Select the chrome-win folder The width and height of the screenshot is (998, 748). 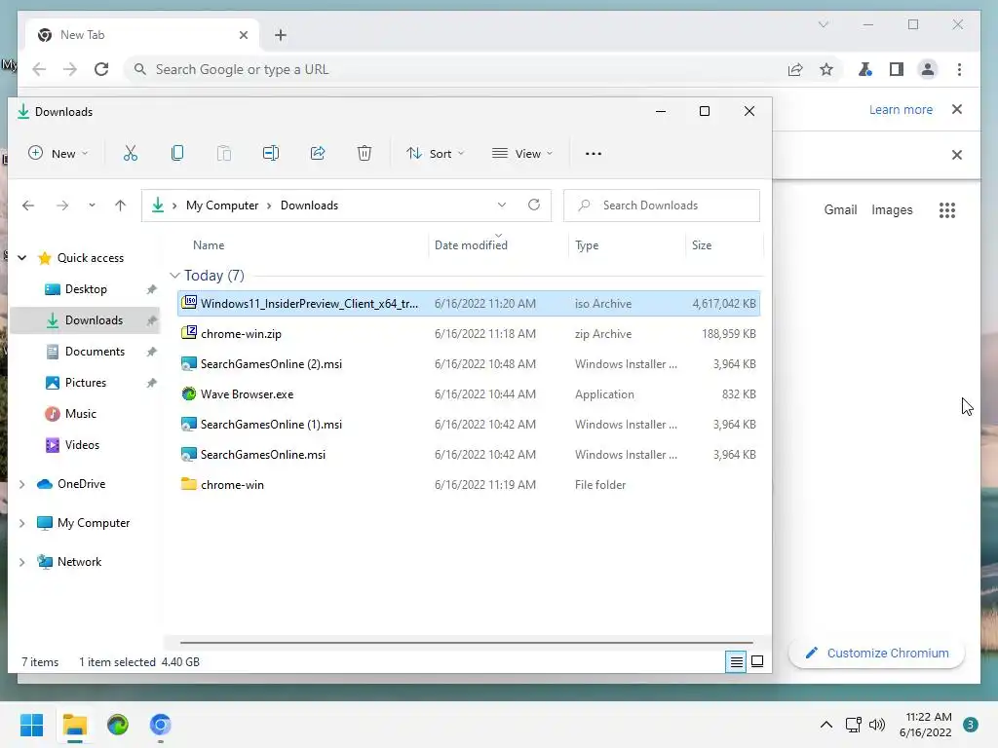click(469, 485)
